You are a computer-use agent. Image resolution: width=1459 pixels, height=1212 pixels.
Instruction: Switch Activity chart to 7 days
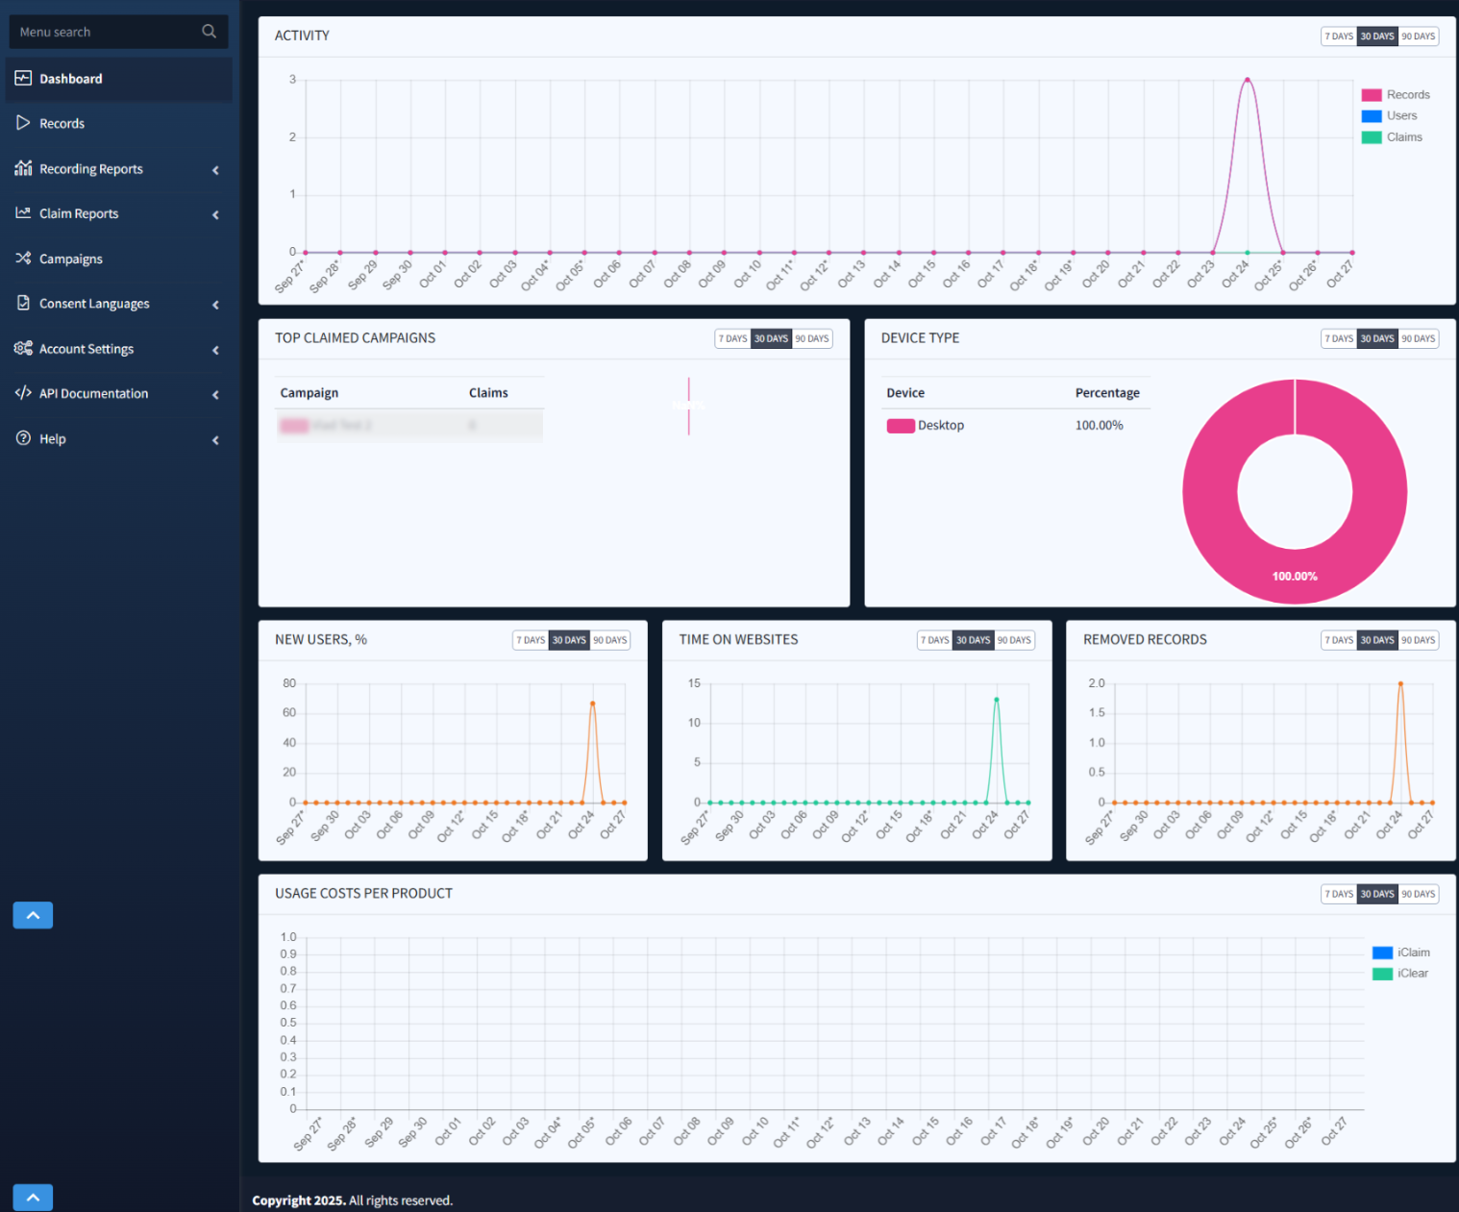tap(1338, 37)
